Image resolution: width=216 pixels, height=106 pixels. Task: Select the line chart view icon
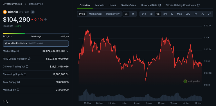126,14
